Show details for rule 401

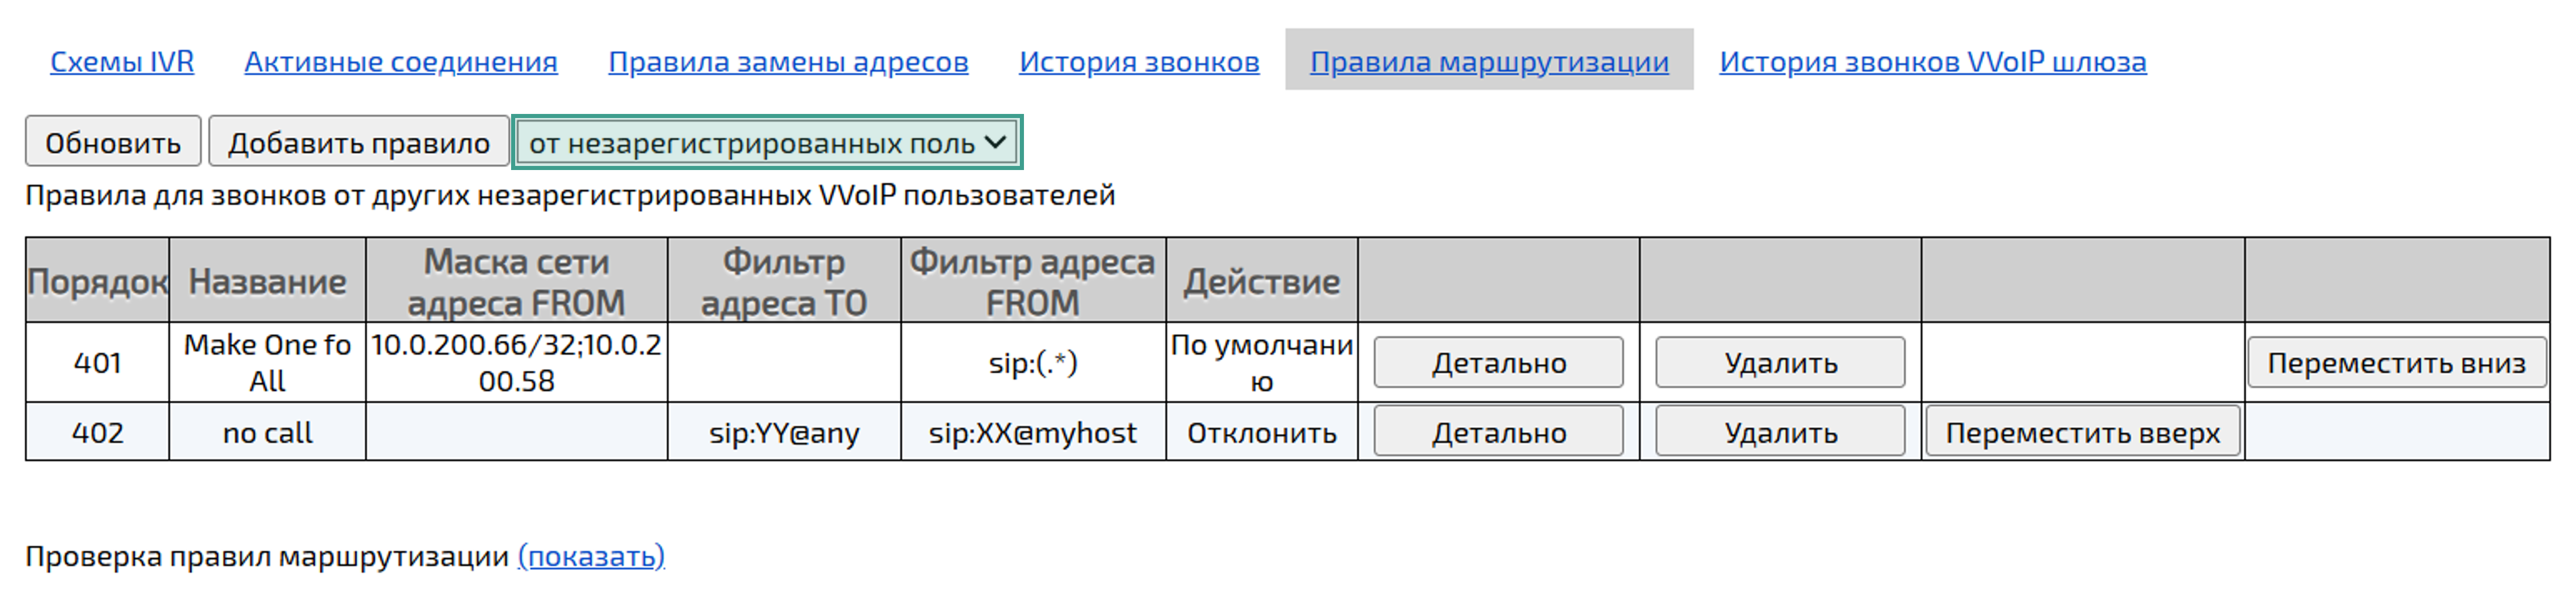(x=1498, y=362)
